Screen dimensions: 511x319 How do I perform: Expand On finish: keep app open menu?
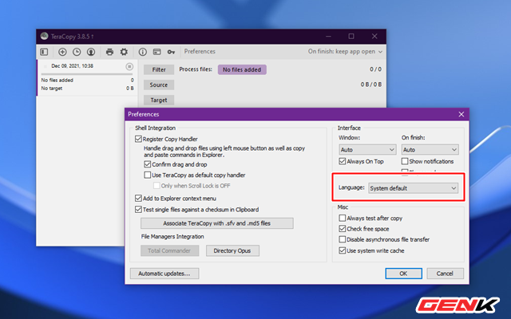[345, 51]
